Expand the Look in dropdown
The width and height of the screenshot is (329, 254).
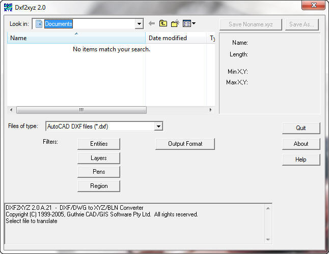pos(139,24)
